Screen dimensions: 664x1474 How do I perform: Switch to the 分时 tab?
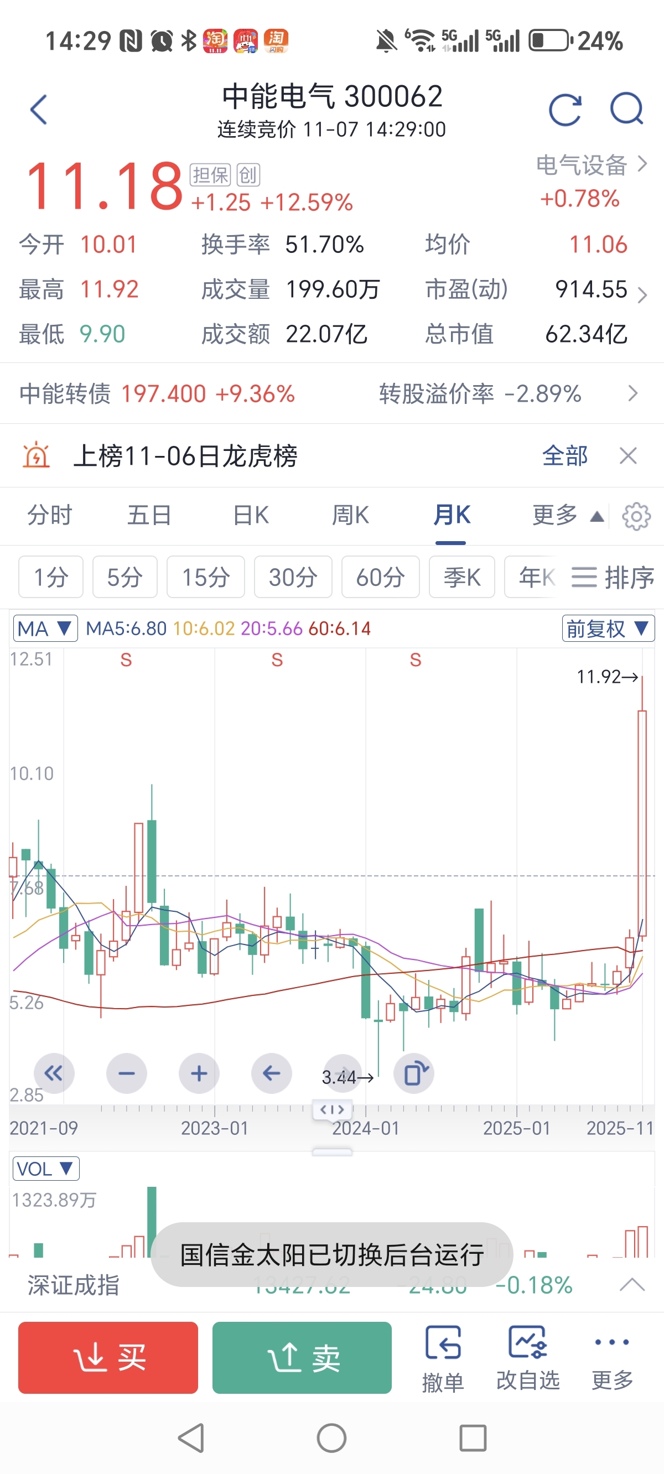pyautogui.click(x=50, y=516)
